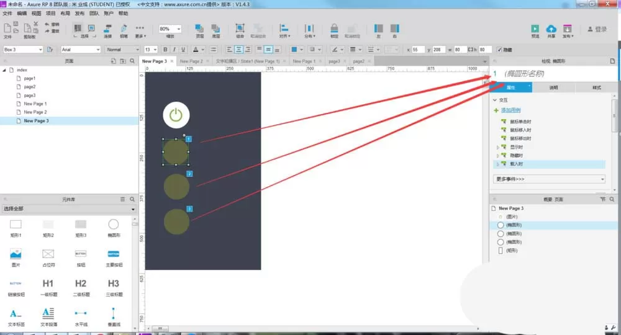Toggle left panels (左) icon
This screenshot has height=335, width=621.
coord(378,29)
